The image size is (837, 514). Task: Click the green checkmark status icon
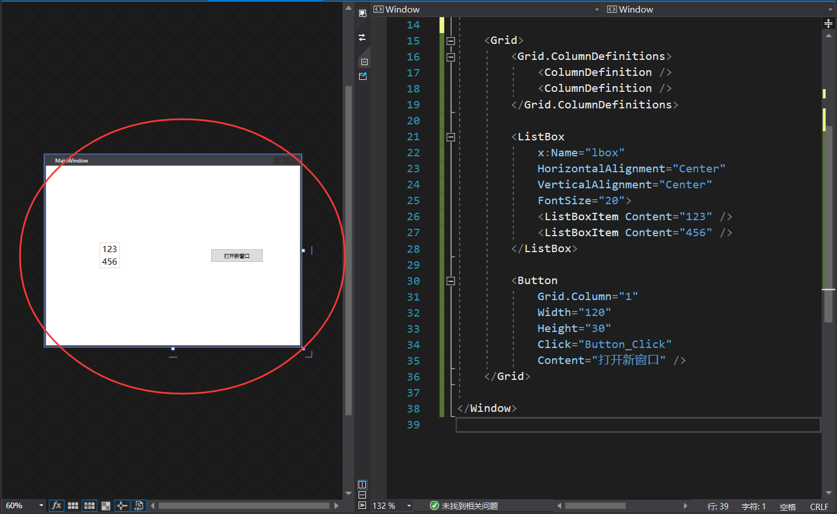[434, 505]
